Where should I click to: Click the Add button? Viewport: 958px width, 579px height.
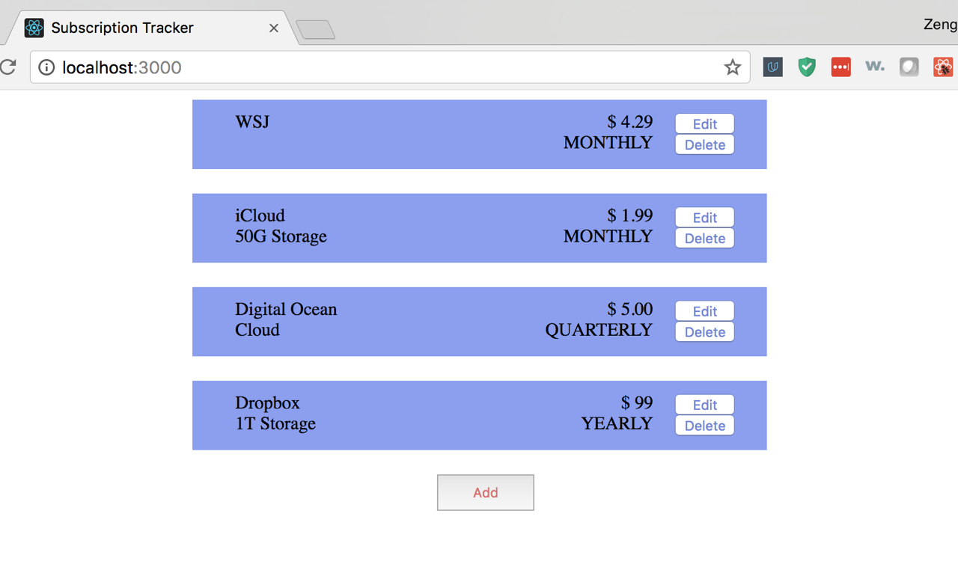click(485, 492)
